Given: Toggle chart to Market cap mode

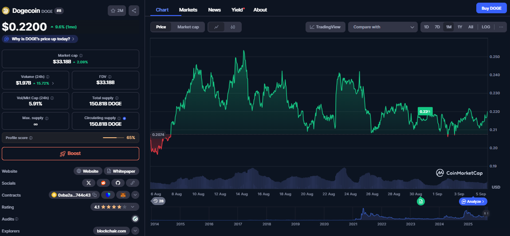Looking at the screenshot, I should [x=188, y=27].
